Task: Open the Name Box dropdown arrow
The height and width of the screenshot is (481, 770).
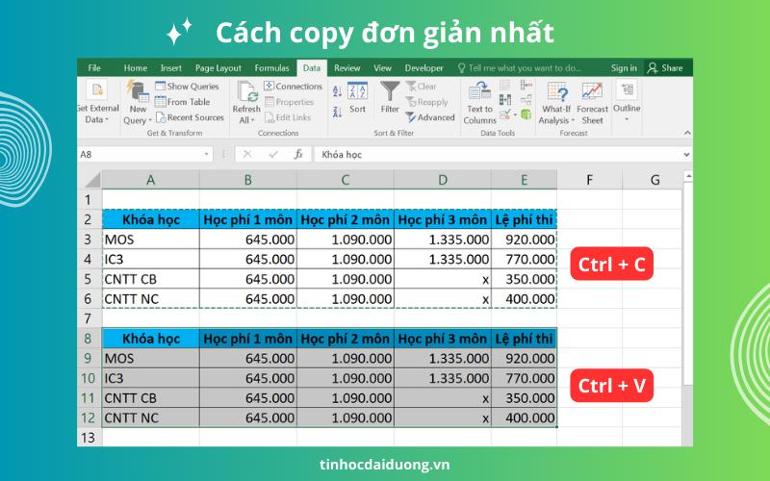Action: coord(206,154)
